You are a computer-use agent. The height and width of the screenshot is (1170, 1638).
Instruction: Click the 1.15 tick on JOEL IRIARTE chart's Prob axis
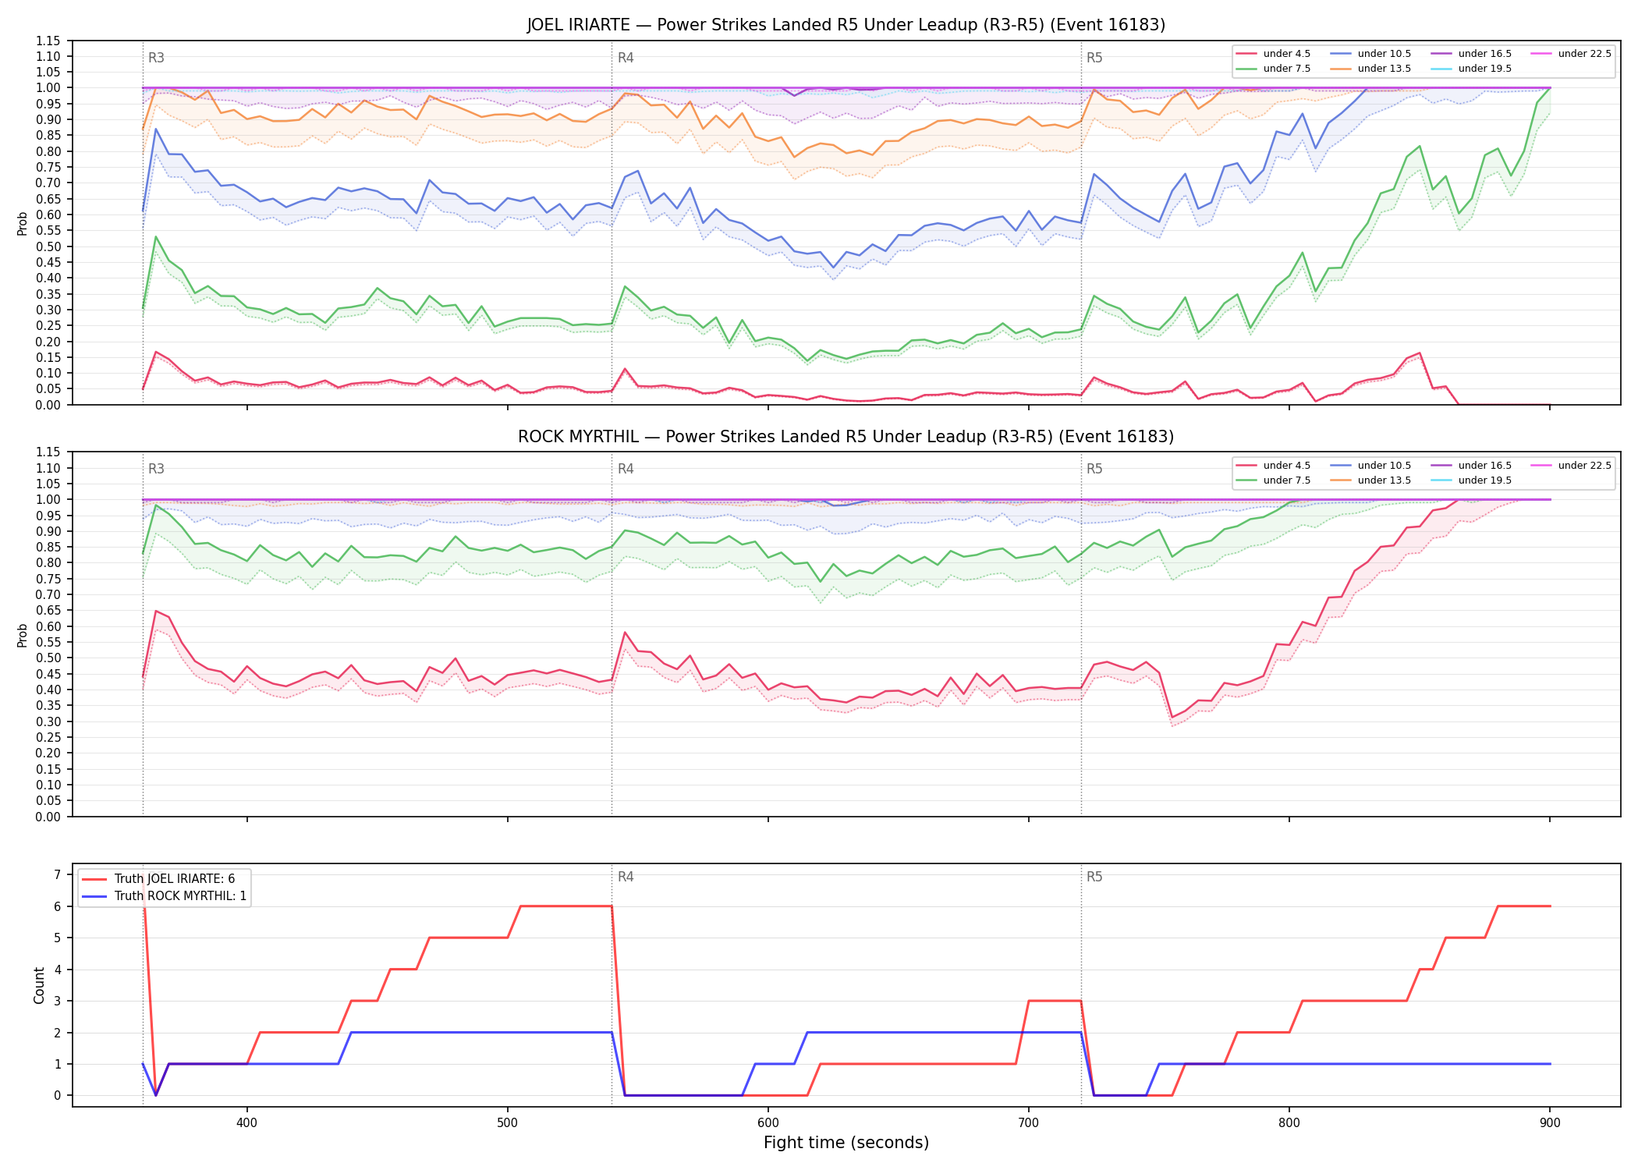point(48,41)
